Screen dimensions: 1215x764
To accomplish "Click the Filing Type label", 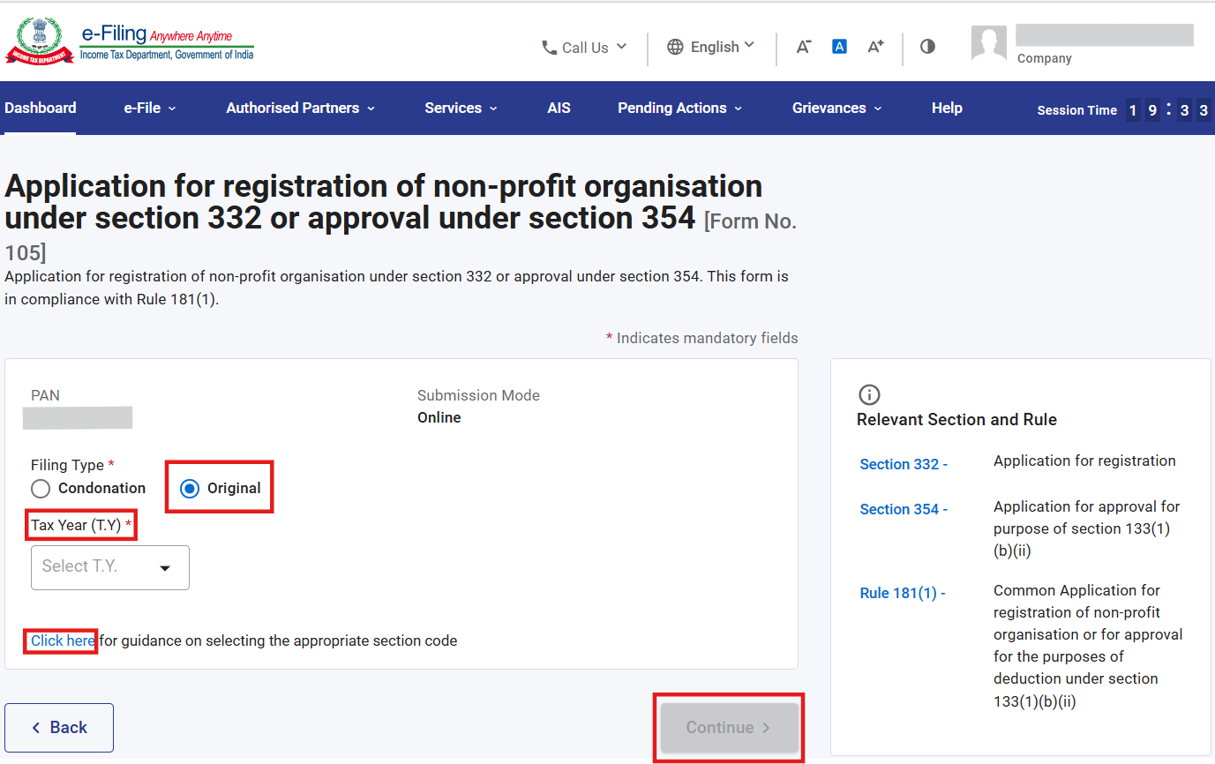I will tap(72, 465).
